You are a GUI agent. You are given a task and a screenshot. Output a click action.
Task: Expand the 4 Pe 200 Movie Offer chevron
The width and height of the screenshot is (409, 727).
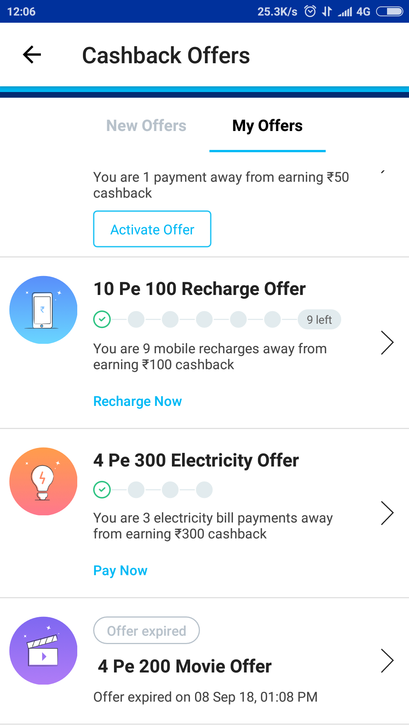pos(387,661)
